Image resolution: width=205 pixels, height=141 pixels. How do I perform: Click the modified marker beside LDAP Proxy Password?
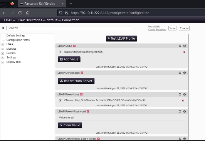tap(88, 112)
